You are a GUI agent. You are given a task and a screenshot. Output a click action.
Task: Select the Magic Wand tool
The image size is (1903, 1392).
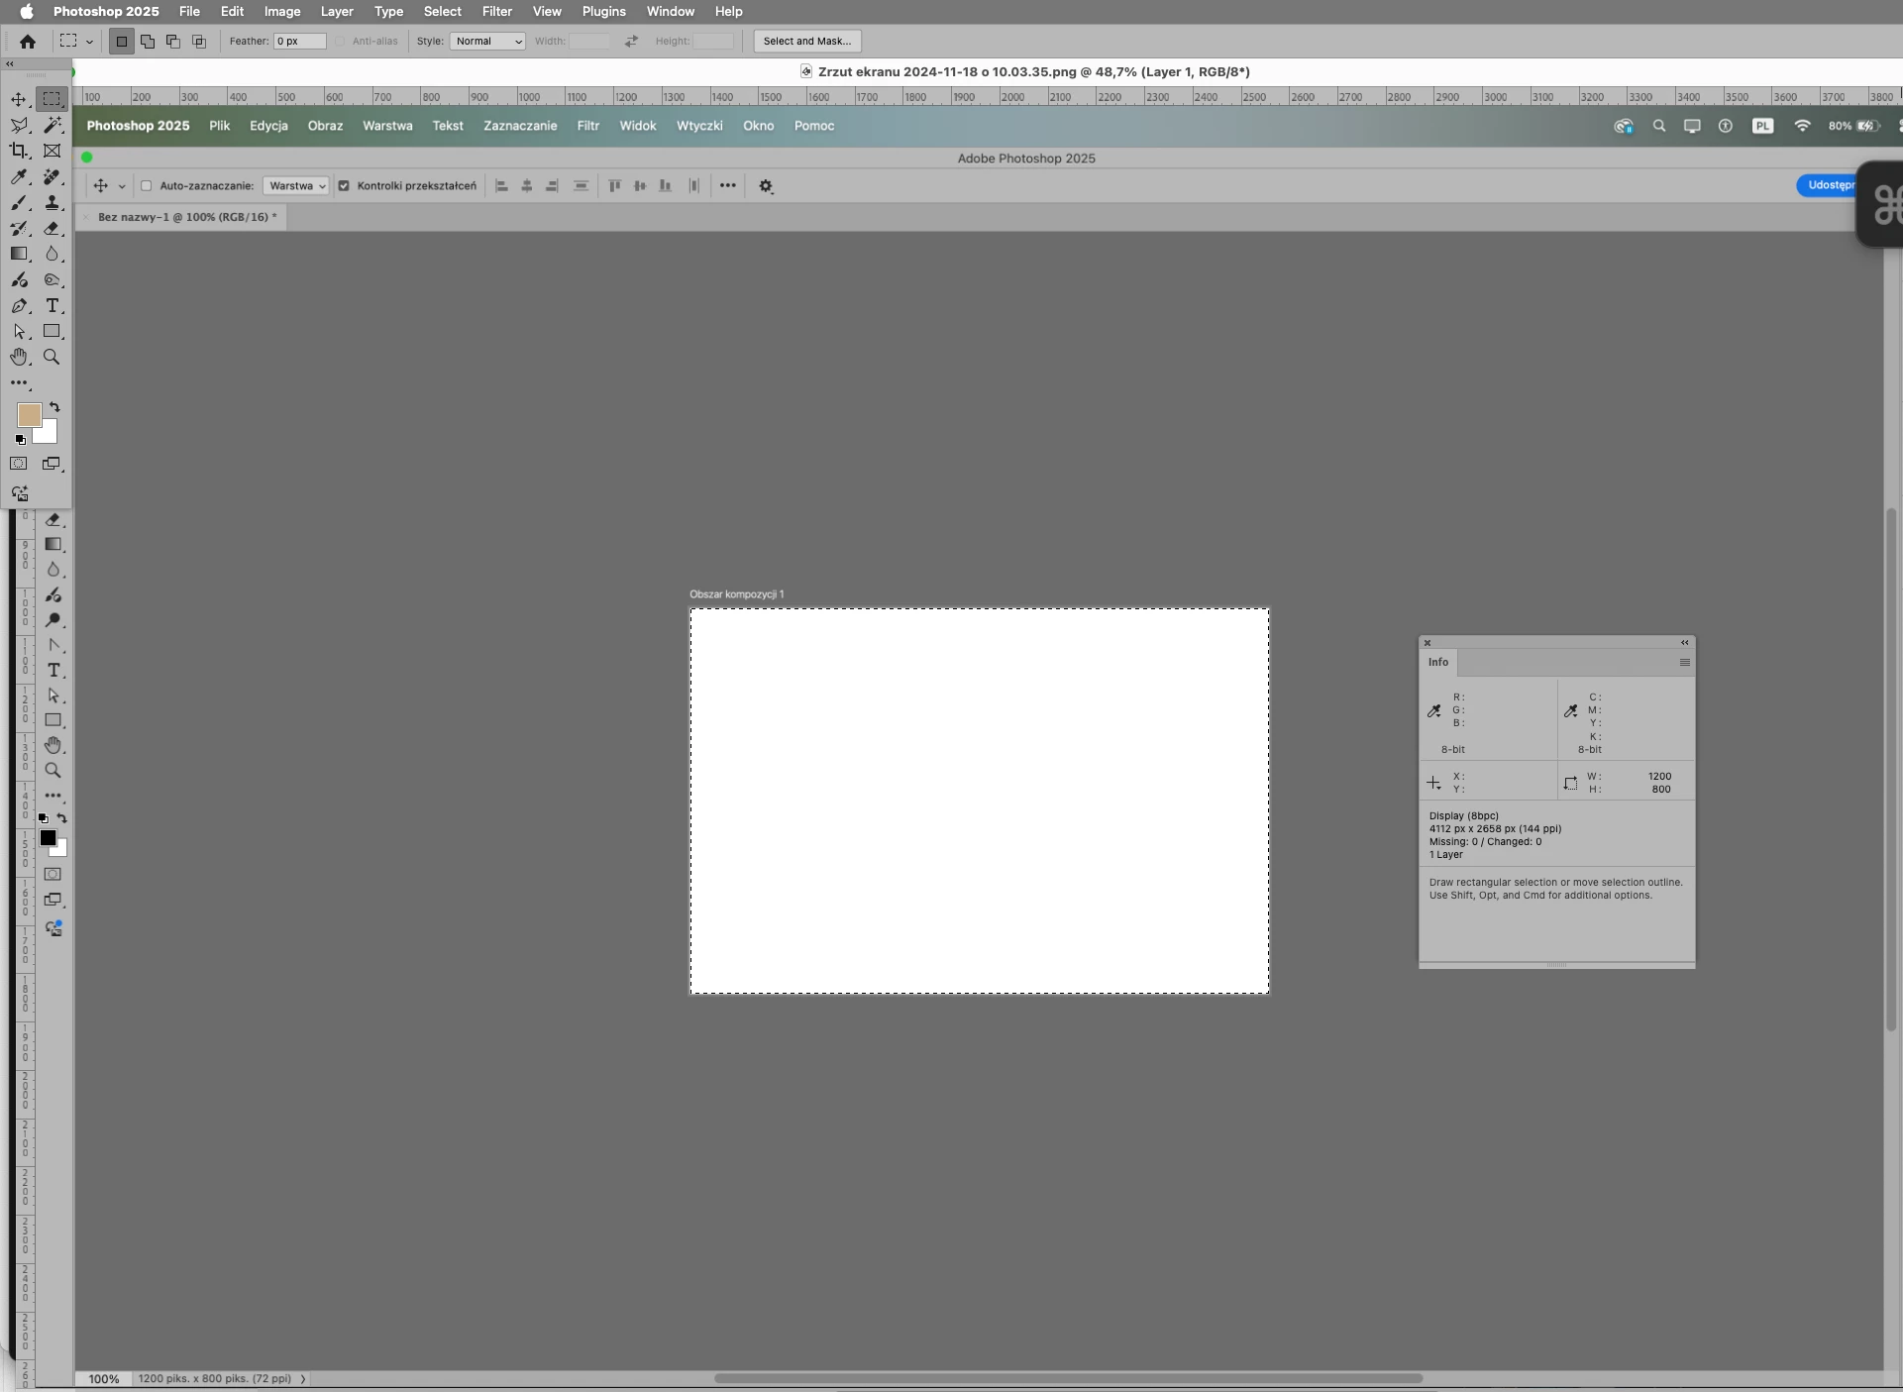click(53, 125)
